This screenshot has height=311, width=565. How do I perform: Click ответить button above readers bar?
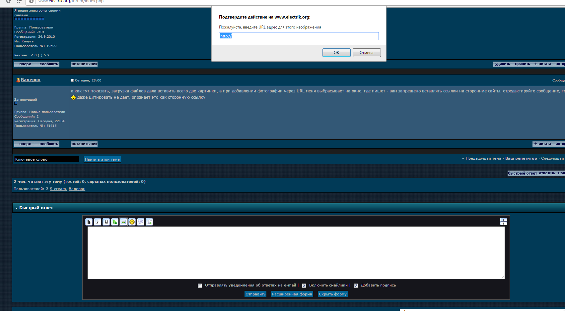547,173
